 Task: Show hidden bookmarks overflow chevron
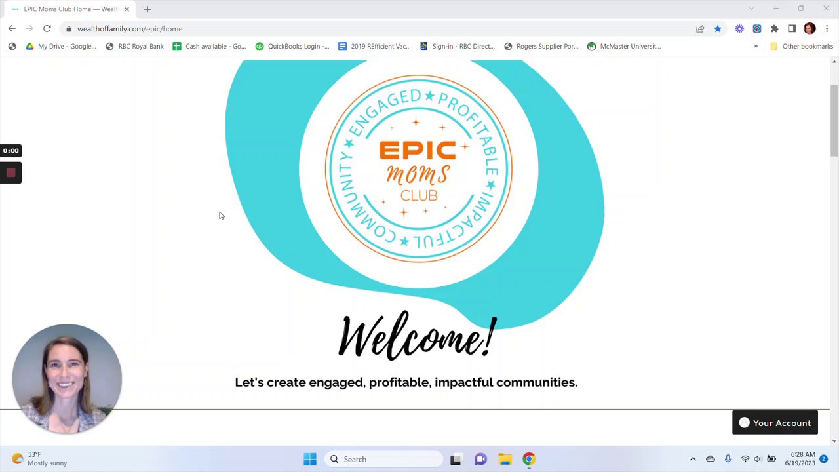tap(756, 46)
